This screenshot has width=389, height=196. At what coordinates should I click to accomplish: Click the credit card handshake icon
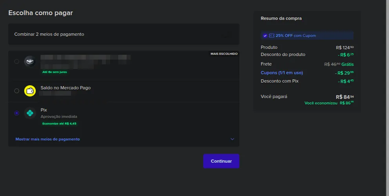(x=30, y=61)
